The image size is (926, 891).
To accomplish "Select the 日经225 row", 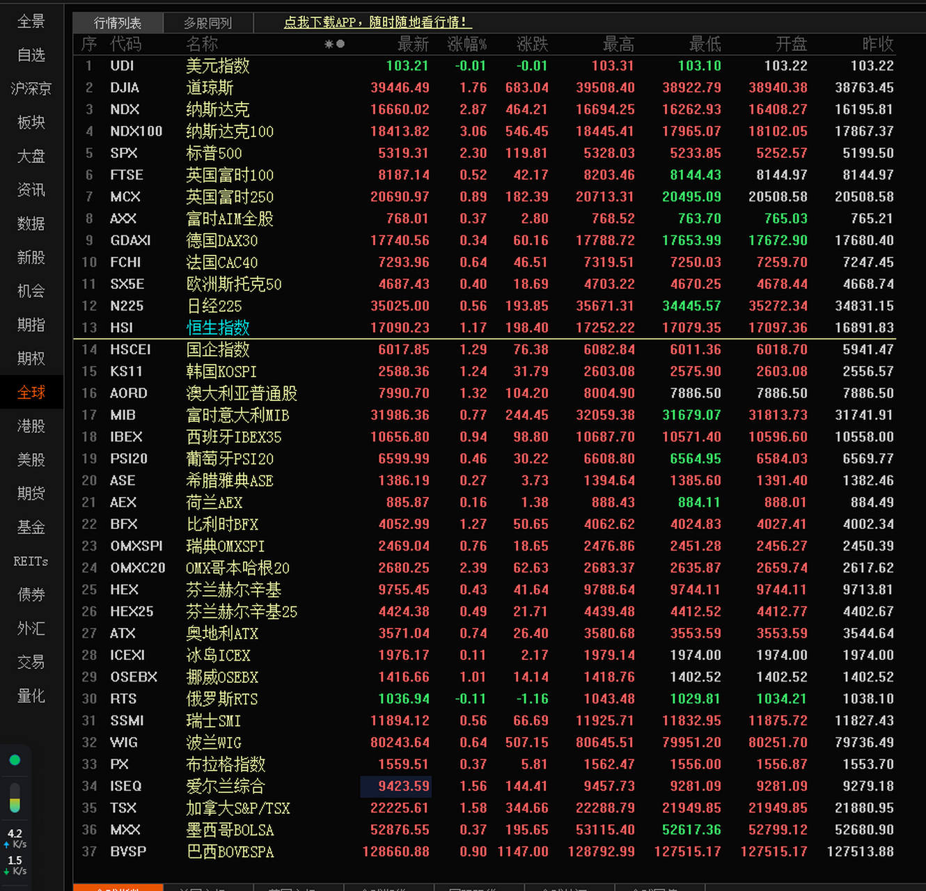I will [x=485, y=306].
